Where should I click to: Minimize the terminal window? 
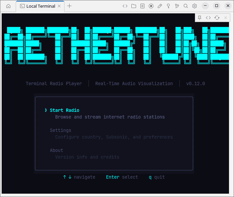click(x=205, y=6)
